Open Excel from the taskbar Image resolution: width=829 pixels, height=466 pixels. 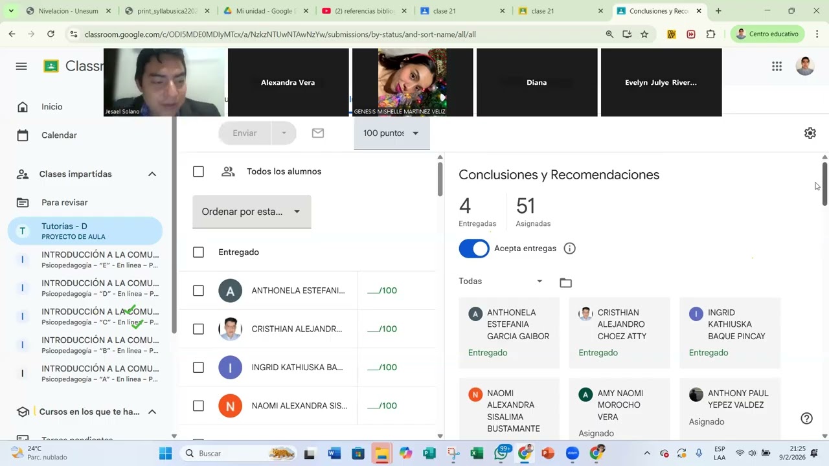click(477, 453)
